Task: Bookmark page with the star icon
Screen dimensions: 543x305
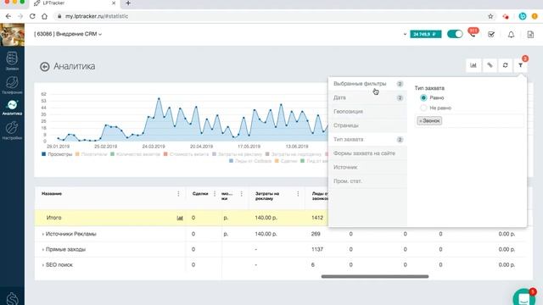Action: tap(490, 16)
